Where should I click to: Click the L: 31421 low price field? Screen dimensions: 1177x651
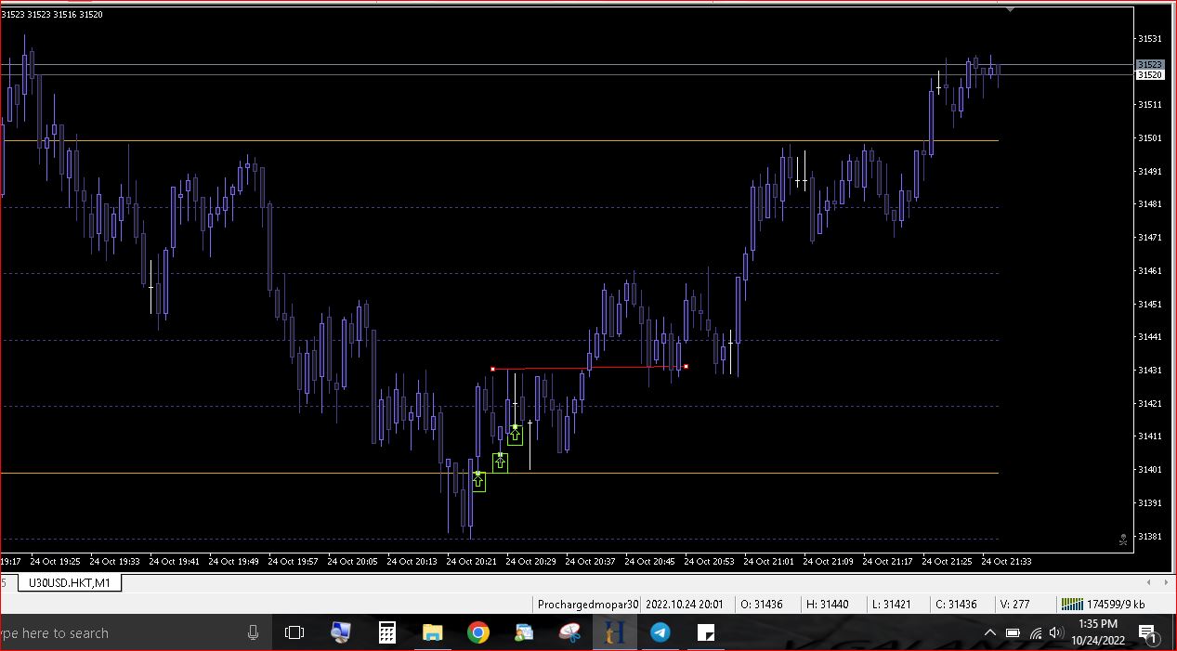[892, 604]
